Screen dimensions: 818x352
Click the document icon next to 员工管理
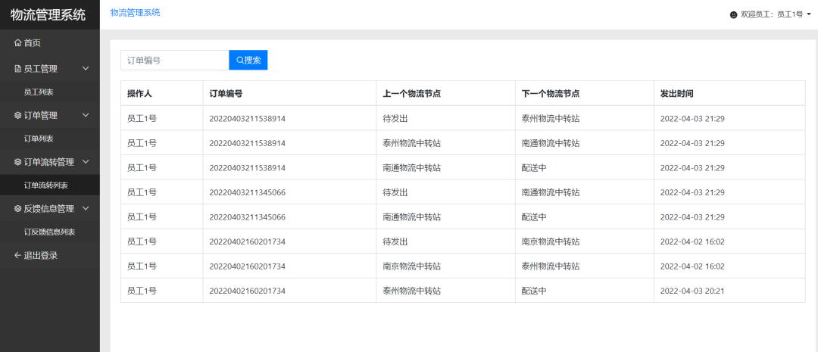tap(17, 69)
